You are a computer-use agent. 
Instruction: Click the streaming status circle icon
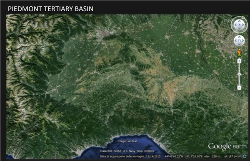click(x=245, y=156)
